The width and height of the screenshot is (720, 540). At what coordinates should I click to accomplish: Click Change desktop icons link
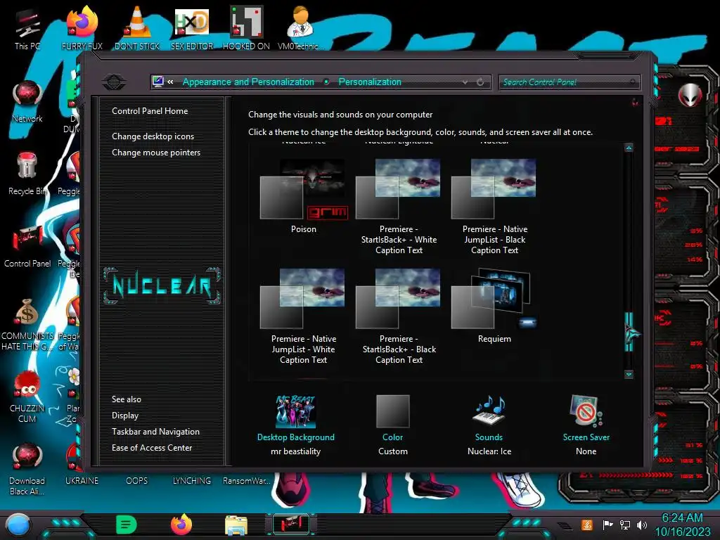click(153, 136)
